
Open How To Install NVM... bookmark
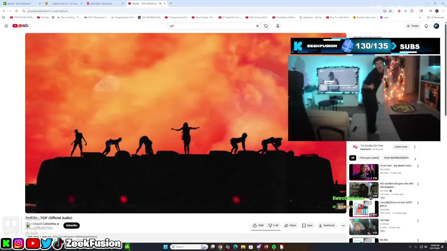338,17
